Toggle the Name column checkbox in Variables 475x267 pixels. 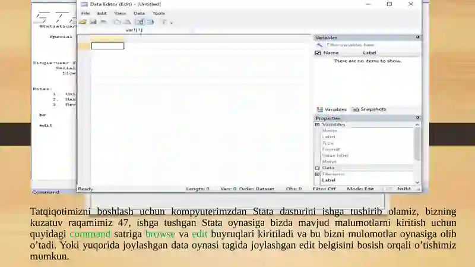tap(318, 53)
